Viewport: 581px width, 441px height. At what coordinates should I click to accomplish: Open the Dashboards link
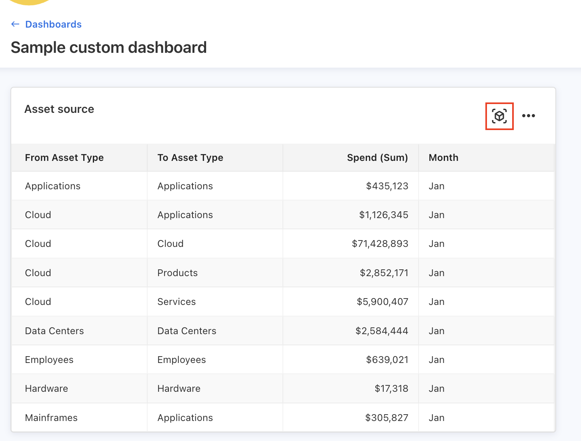point(53,24)
